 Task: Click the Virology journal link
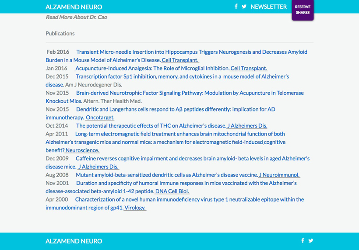point(135,208)
